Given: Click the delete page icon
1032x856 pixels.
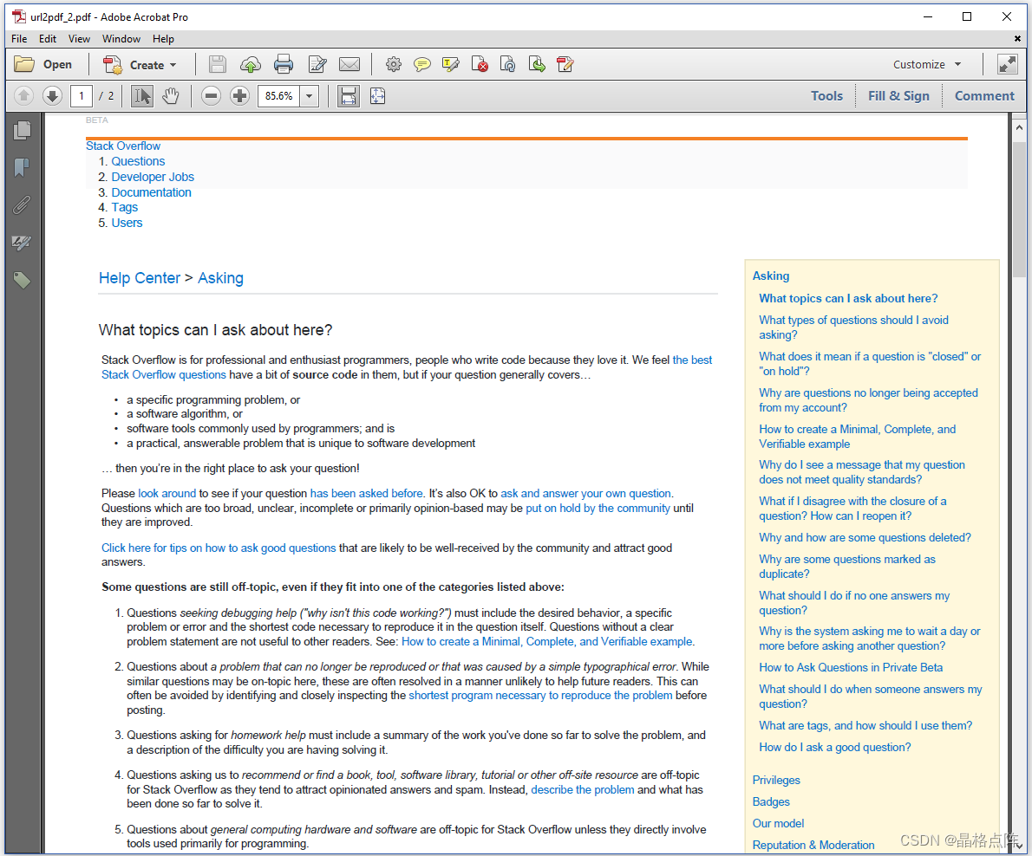Looking at the screenshot, I should click(x=480, y=64).
